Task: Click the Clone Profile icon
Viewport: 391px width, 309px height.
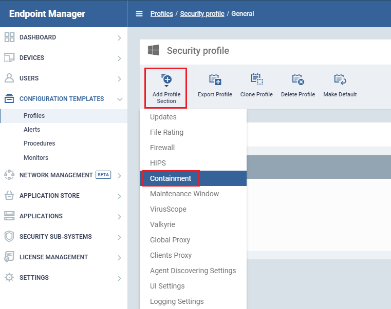Action: [256, 79]
